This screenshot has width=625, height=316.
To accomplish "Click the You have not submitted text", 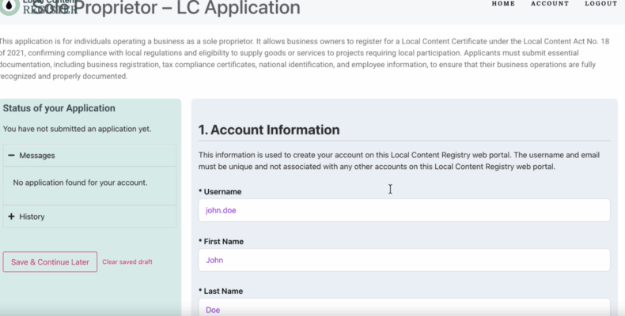I will [x=77, y=128].
